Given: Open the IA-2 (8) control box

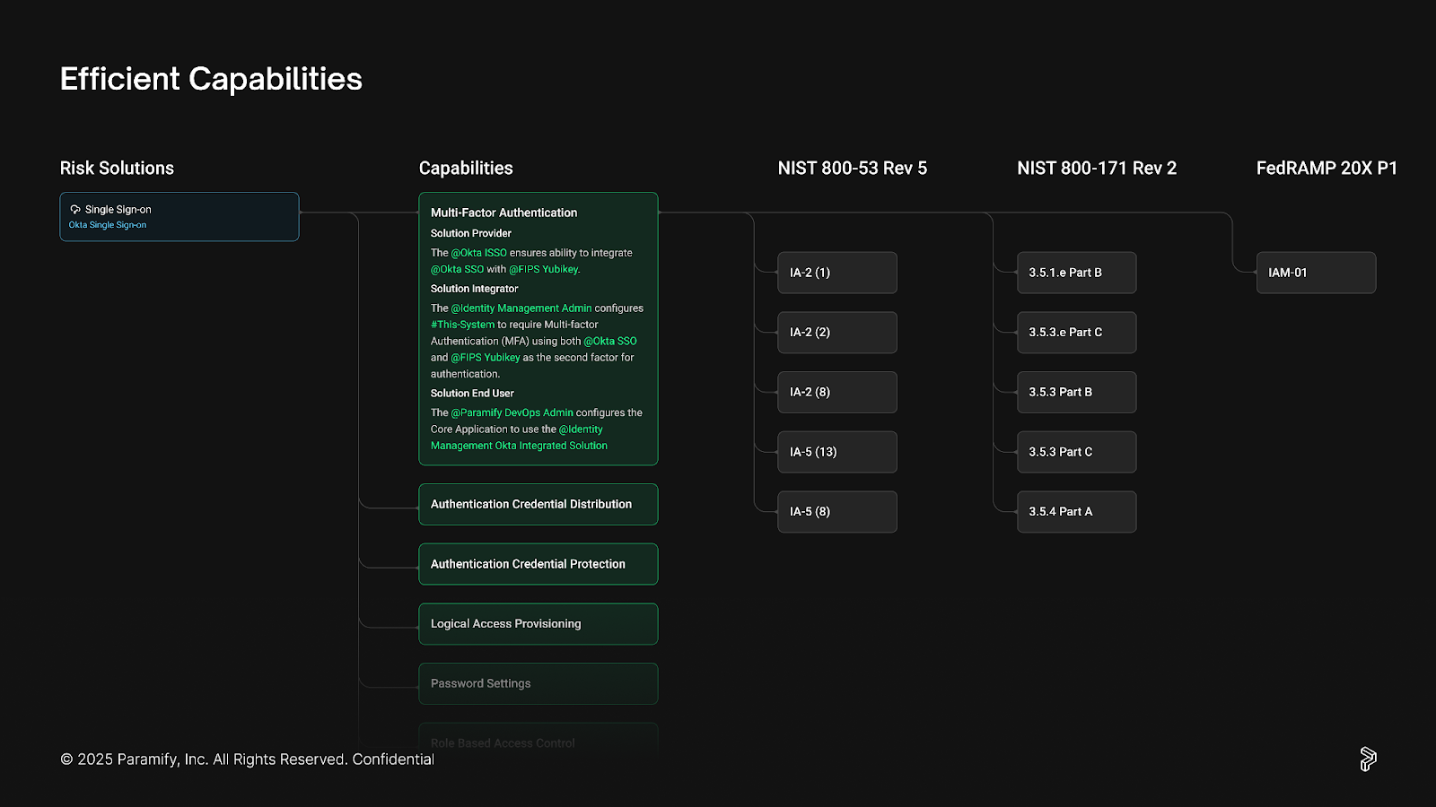Looking at the screenshot, I should click(837, 392).
